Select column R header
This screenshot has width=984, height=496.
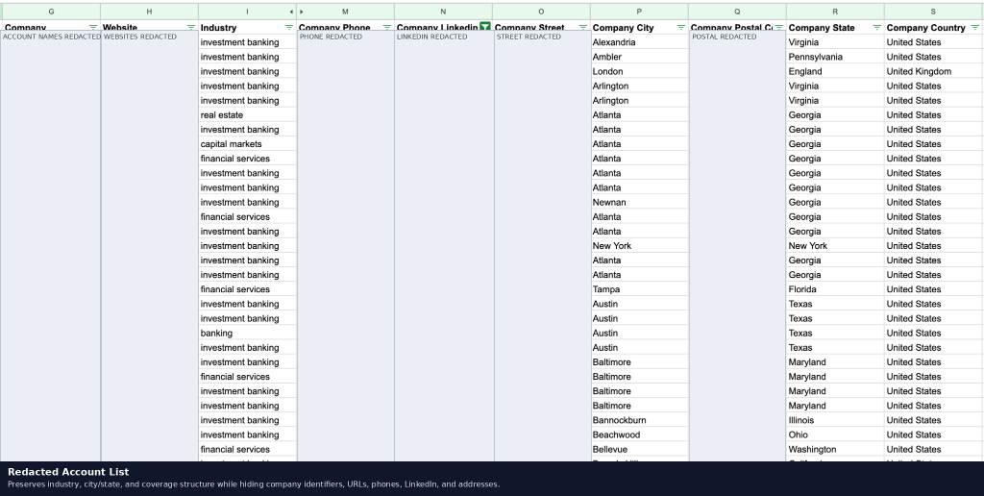pos(835,12)
